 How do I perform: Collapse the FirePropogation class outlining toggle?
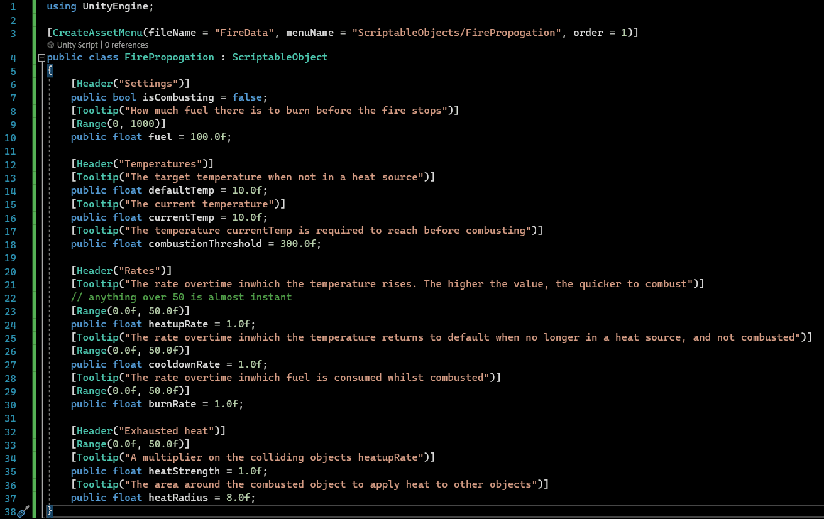point(42,57)
